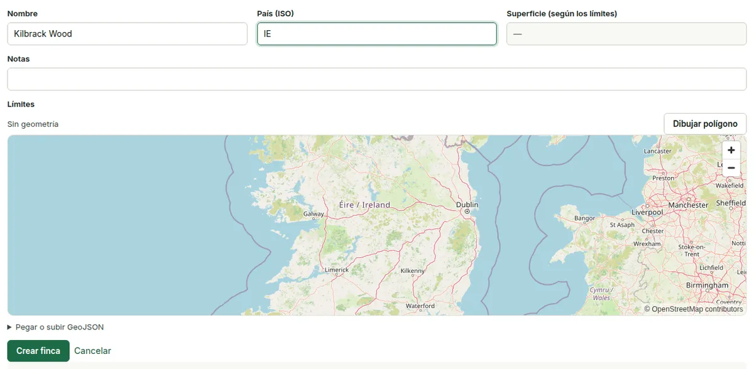The image size is (754, 369).
Task: Click the Manchester map label
Action: click(x=688, y=205)
